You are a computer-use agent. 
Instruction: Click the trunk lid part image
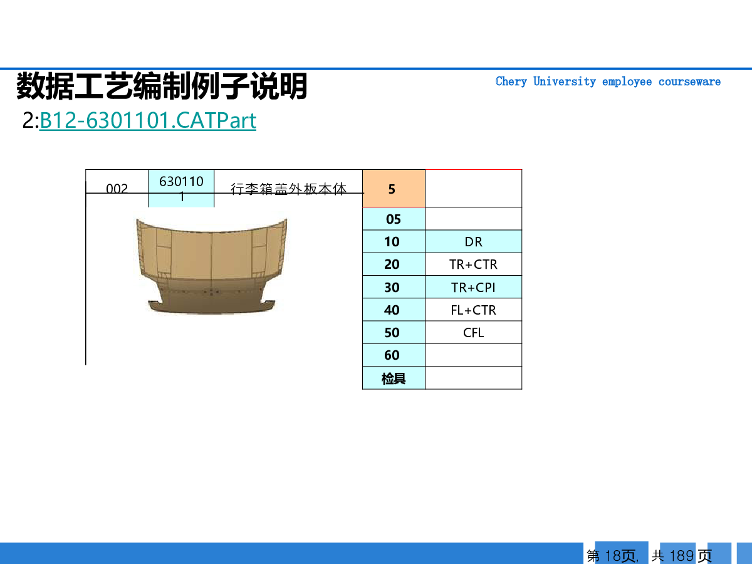point(212,266)
